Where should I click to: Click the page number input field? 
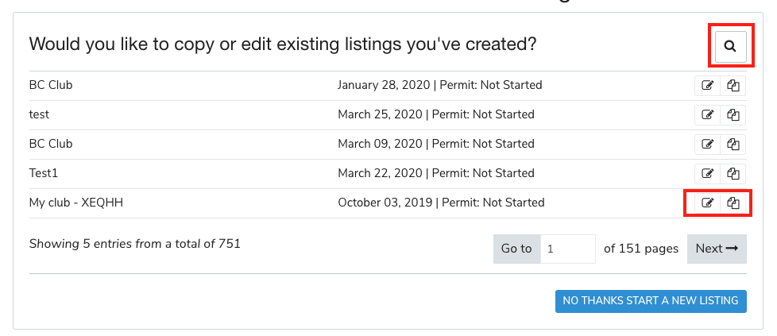[567, 249]
